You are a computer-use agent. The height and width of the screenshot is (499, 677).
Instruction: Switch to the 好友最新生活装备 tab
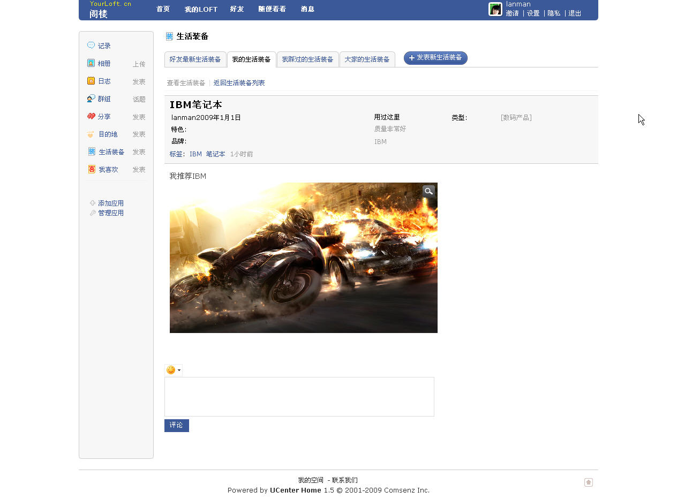coord(195,59)
